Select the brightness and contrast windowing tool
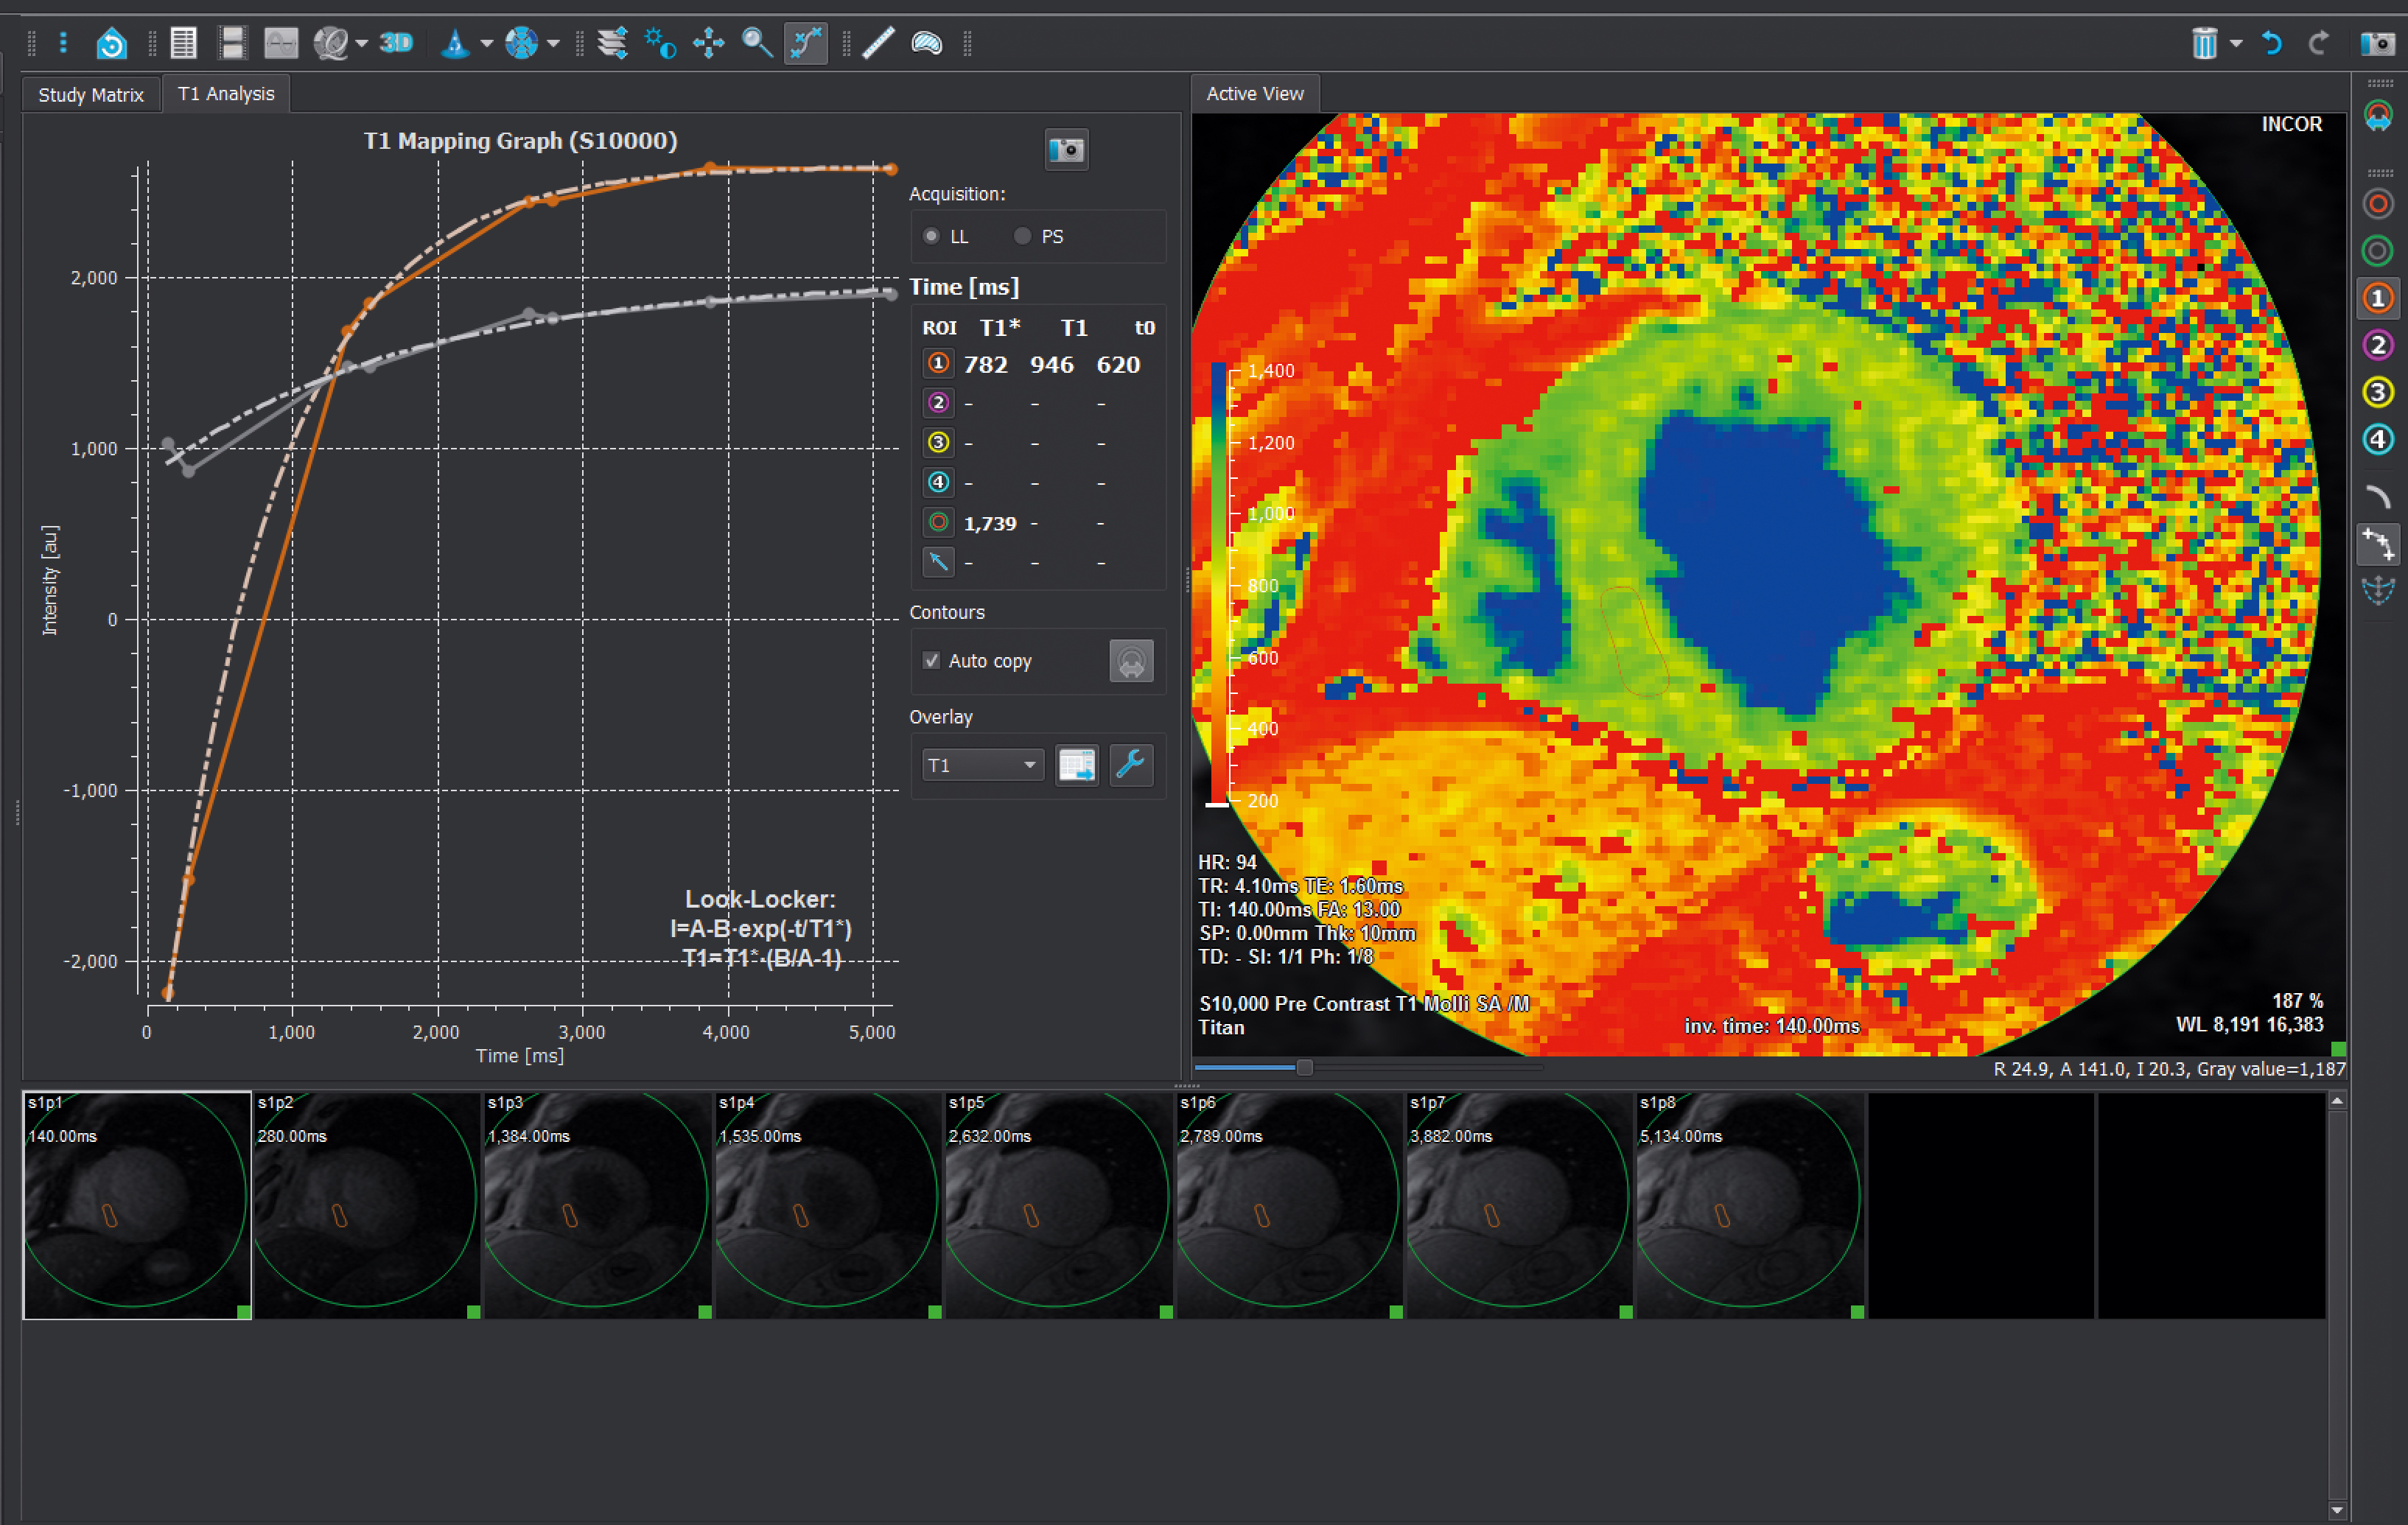 click(x=660, y=43)
